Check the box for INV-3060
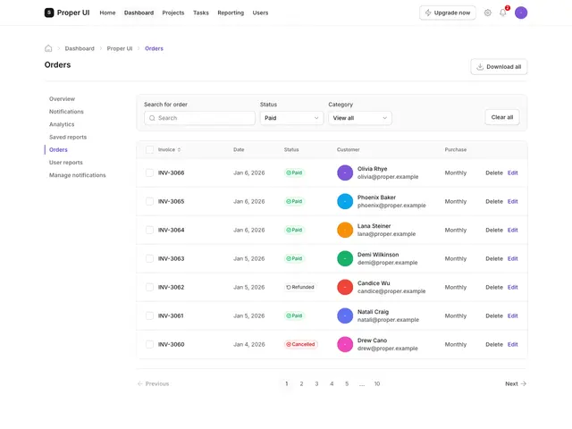572x429 pixels. tap(149, 344)
